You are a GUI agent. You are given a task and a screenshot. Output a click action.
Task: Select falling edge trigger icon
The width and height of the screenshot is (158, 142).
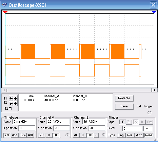(129, 122)
